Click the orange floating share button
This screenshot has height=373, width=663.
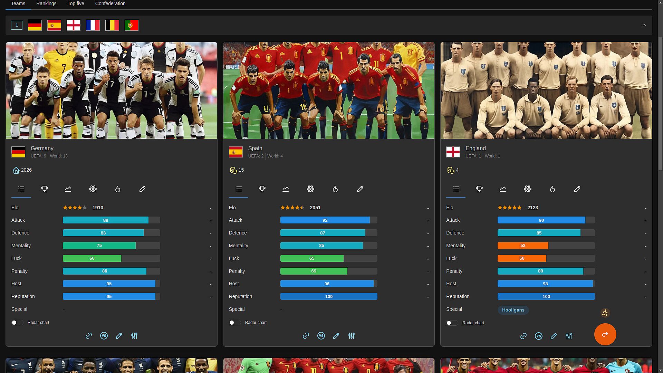point(605,334)
